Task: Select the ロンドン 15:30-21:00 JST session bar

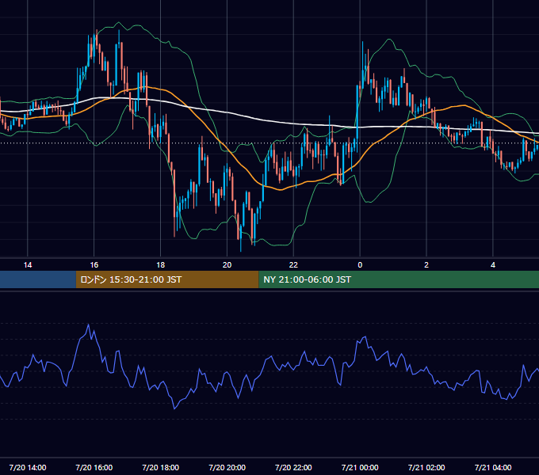Action: 167,279
